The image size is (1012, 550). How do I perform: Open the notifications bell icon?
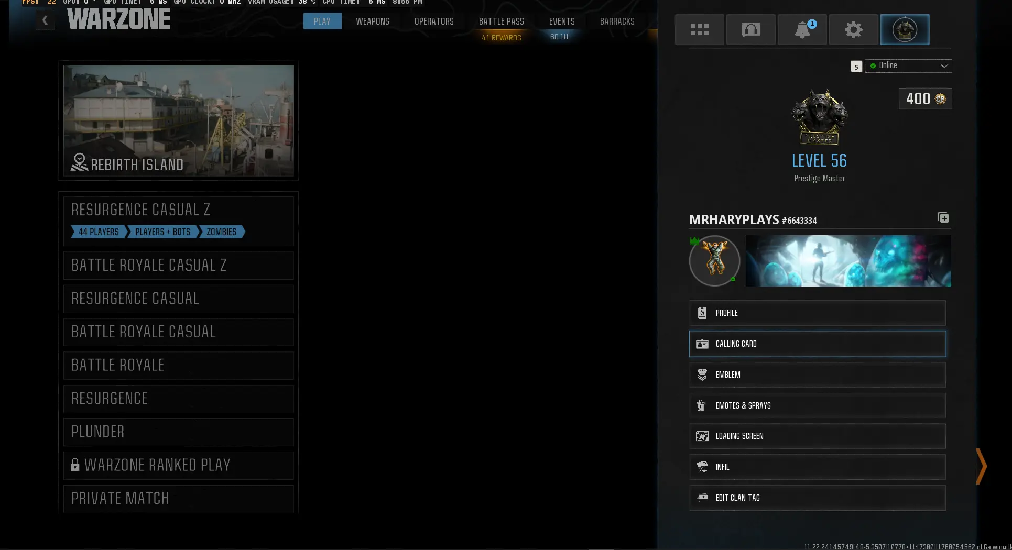[802, 30]
